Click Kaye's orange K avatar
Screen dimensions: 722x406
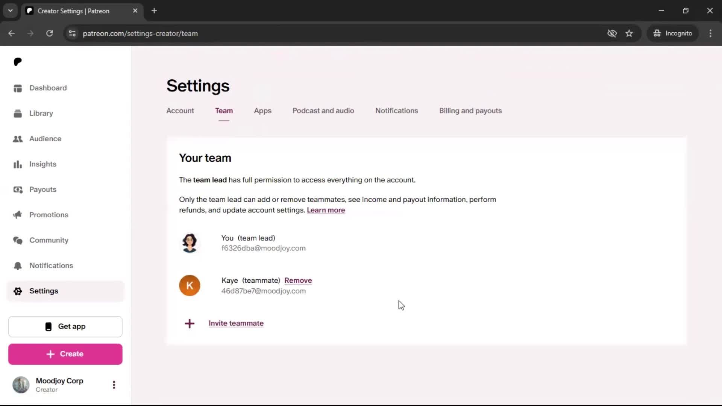tap(190, 285)
